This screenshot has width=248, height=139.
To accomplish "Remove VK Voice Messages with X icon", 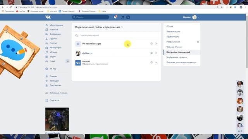I will click(x=156, y=44).
